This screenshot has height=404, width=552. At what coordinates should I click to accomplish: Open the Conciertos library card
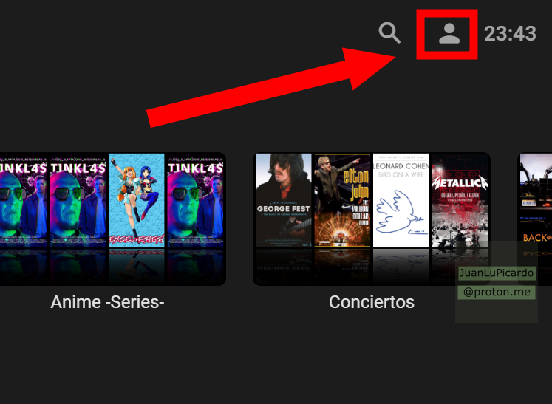pyautogui.click(x=372, y=219)
